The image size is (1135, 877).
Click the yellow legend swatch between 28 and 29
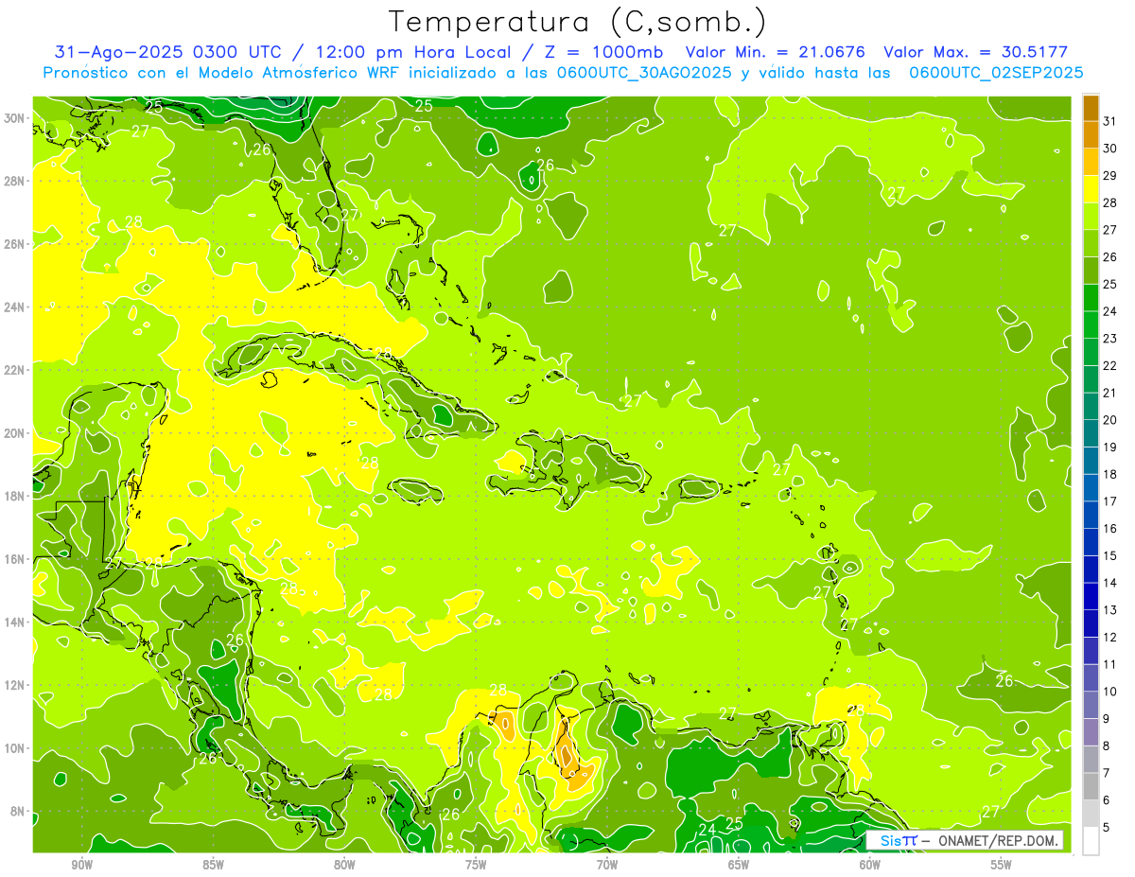pos(1091,189)
